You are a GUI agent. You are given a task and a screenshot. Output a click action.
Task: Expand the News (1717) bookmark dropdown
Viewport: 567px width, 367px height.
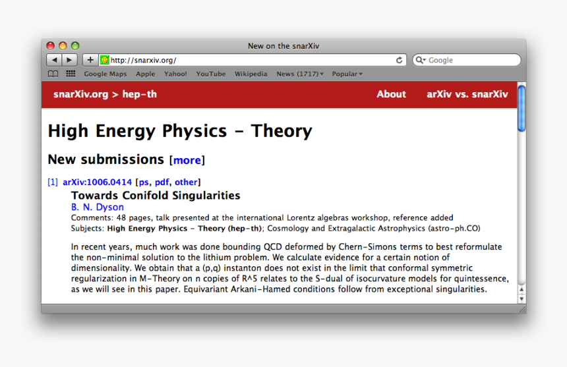pyautogui.click(x=300, y=74)
